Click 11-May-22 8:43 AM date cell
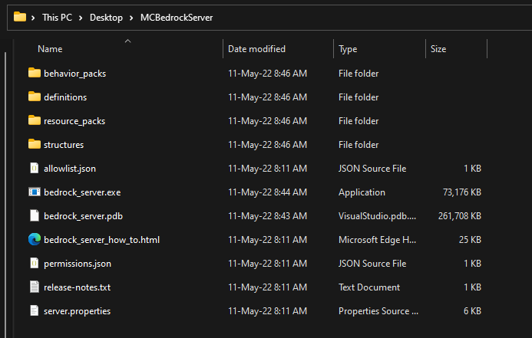Viewport: 532px width, 338px height. (x=267, y=215)
